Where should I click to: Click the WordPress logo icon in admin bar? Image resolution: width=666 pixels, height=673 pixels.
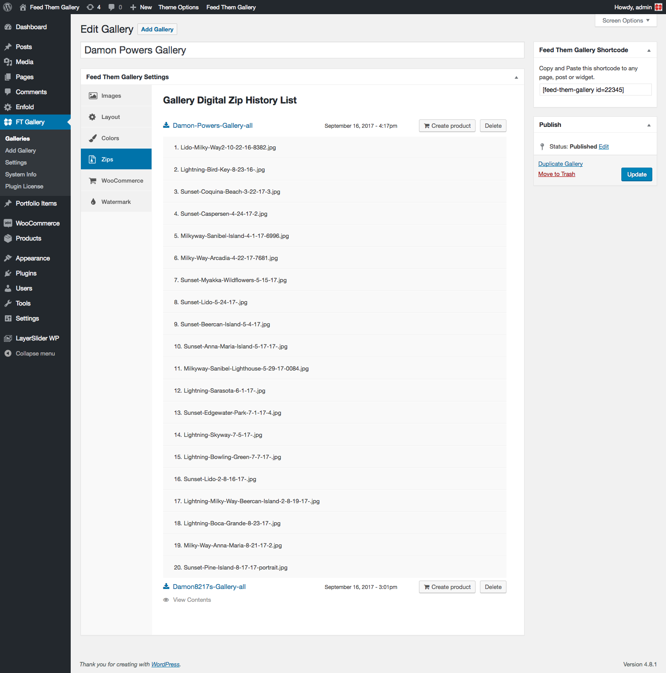[x=8, y=7]
